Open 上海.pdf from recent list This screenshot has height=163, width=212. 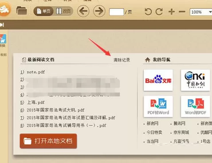35,102
